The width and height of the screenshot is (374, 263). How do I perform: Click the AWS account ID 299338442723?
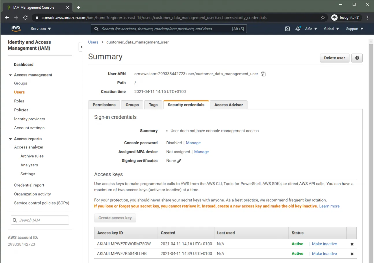click(21, 245)
